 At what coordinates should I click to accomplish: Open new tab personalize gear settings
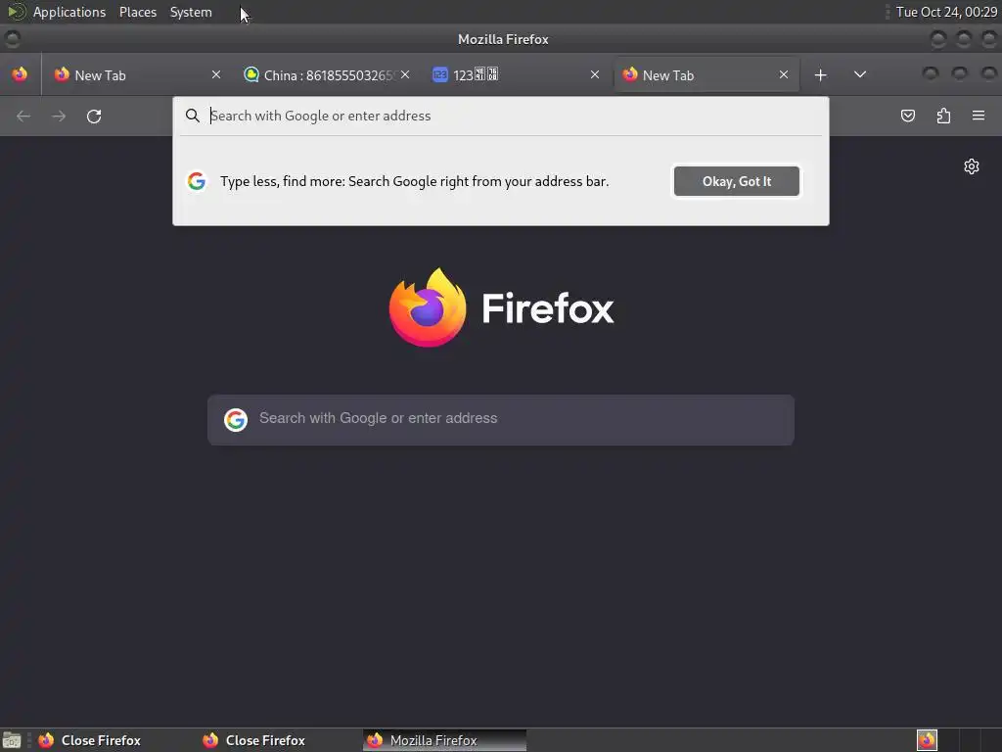[972, 166]
